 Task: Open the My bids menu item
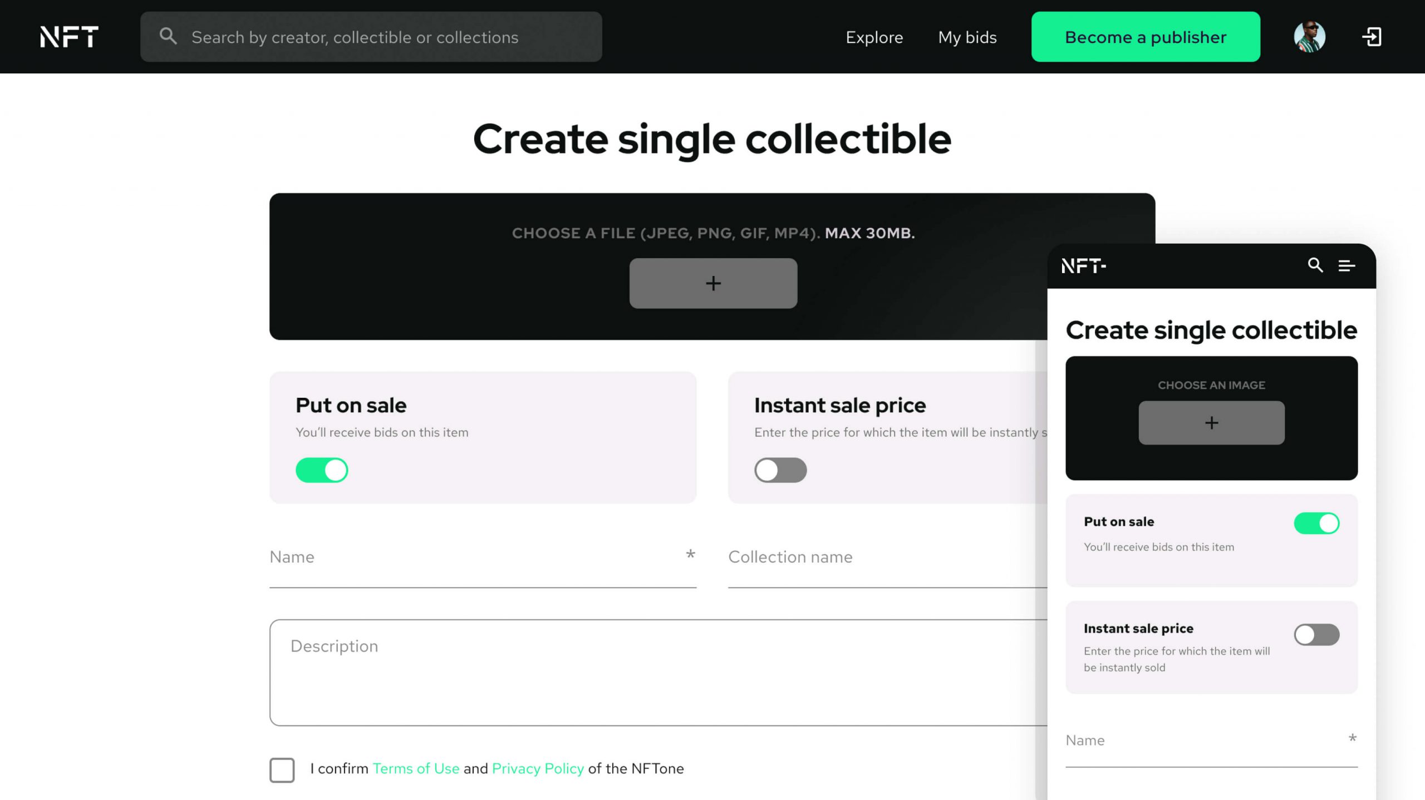tap(967, 37)
